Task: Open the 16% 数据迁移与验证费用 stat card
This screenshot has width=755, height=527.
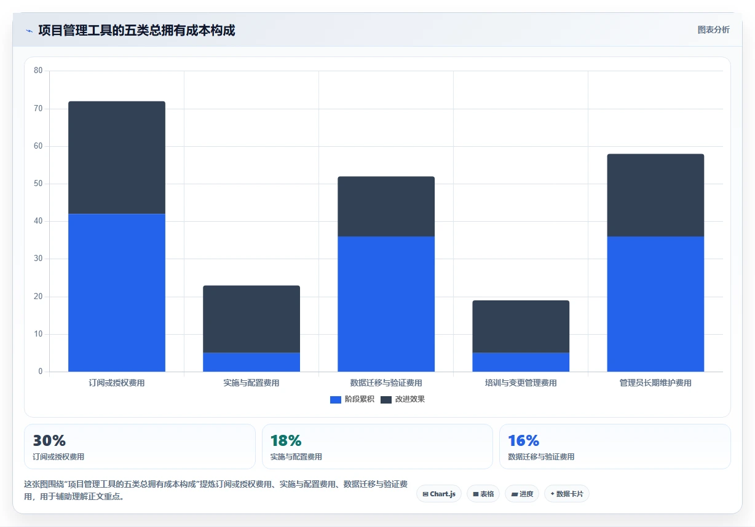Action: (x=615, y=447)
